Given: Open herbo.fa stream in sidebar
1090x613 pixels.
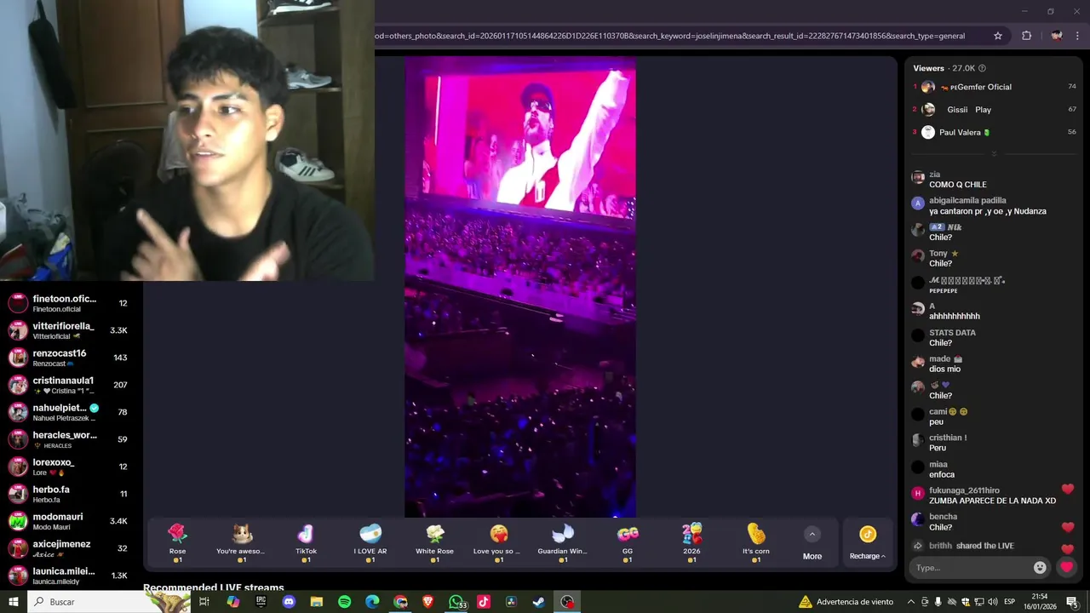Looking at the screenshot, I should pyautogui.click(x=68, y=494).
